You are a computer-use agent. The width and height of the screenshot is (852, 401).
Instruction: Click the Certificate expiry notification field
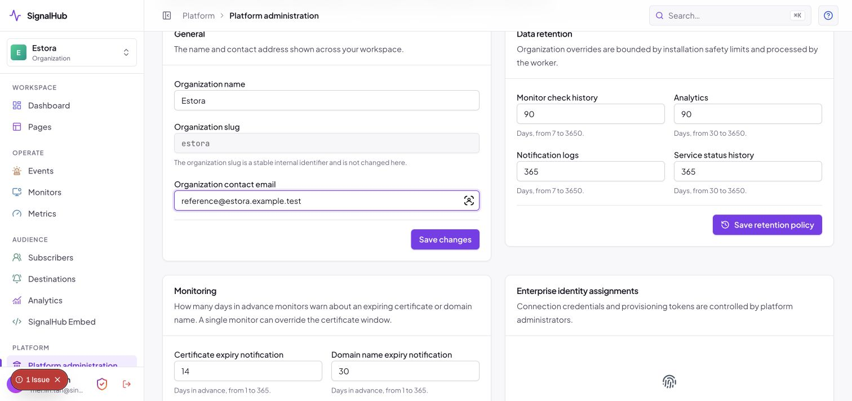(248, 371)
